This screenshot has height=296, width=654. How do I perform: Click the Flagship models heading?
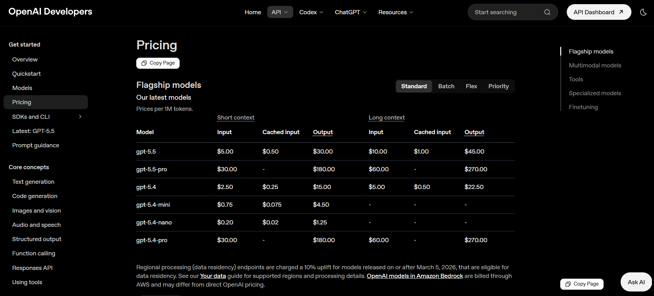[169, 85]
